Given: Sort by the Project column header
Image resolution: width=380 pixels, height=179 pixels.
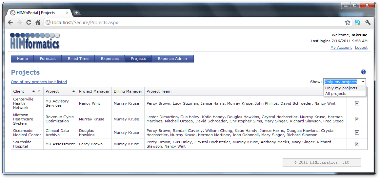Looking at the screenshot, I should (52, 91).
